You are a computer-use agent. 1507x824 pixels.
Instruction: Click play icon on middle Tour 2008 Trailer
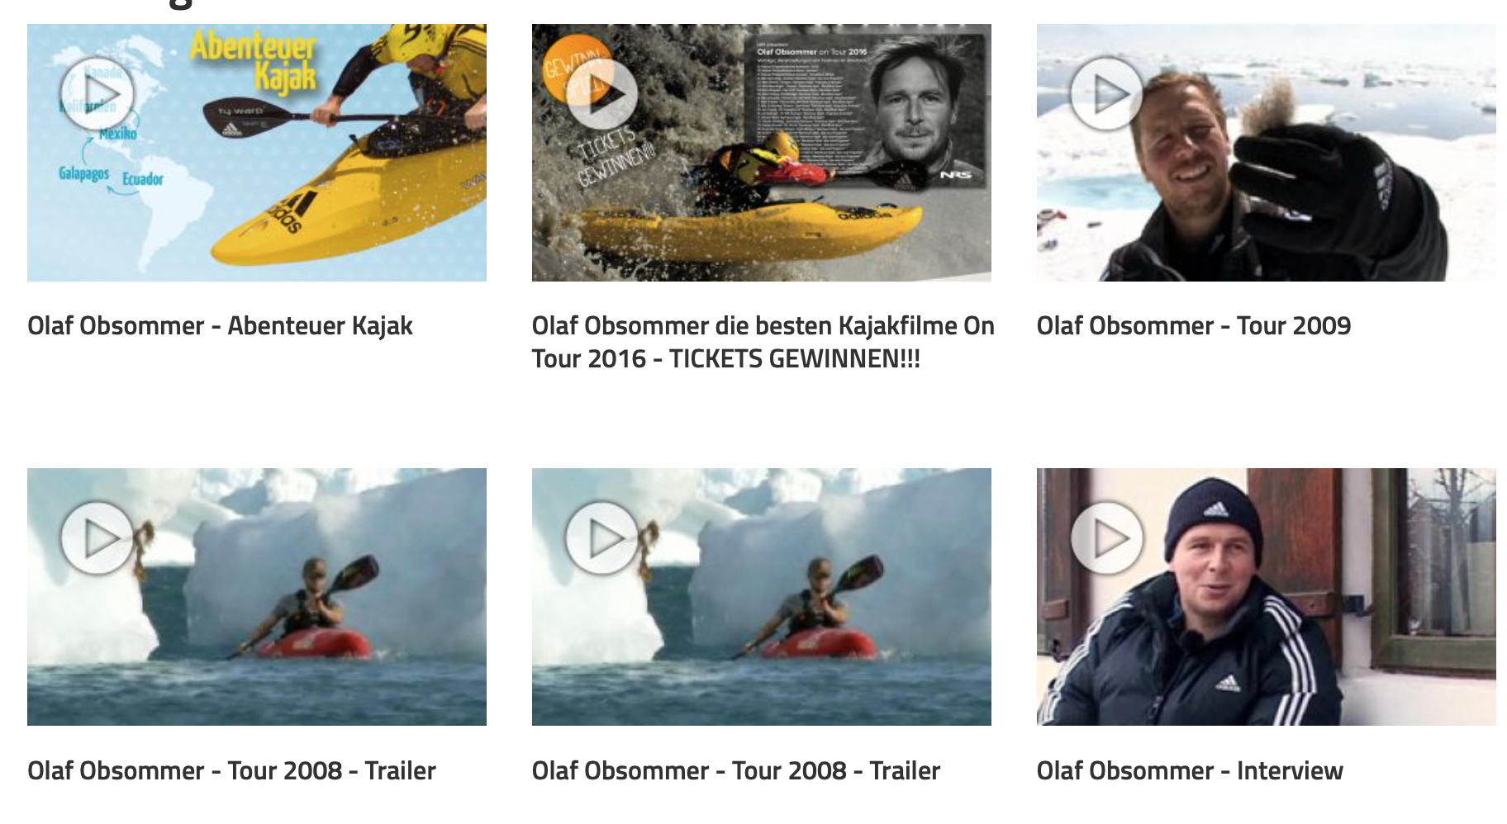point(602,538)
